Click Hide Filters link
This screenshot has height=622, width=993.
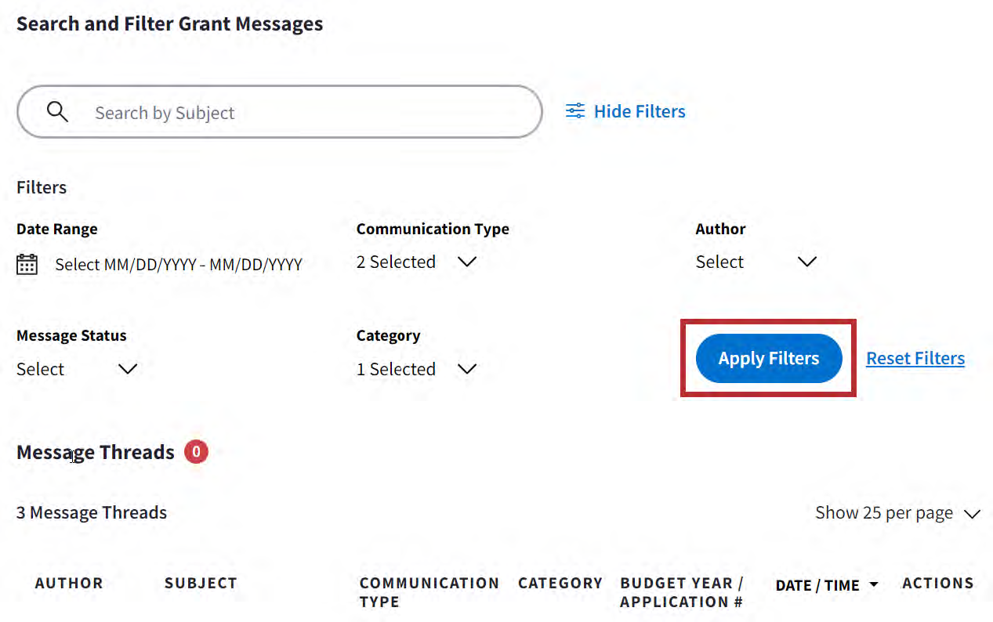pos(639,111)
